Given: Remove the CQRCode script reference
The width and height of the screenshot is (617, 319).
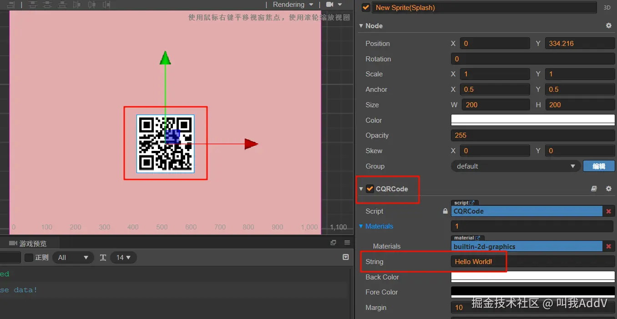Looking at the screenshot, I should [x=608, y=211].
